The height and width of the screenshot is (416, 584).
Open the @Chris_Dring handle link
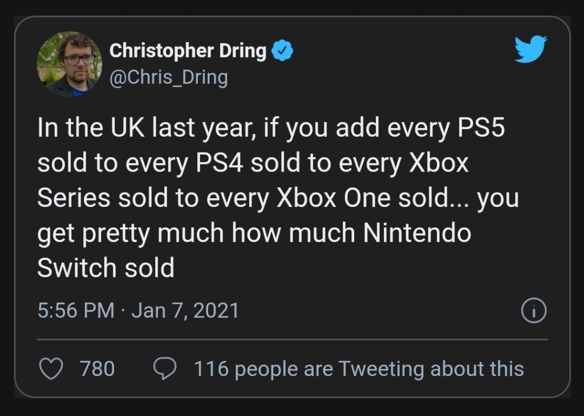168,77
